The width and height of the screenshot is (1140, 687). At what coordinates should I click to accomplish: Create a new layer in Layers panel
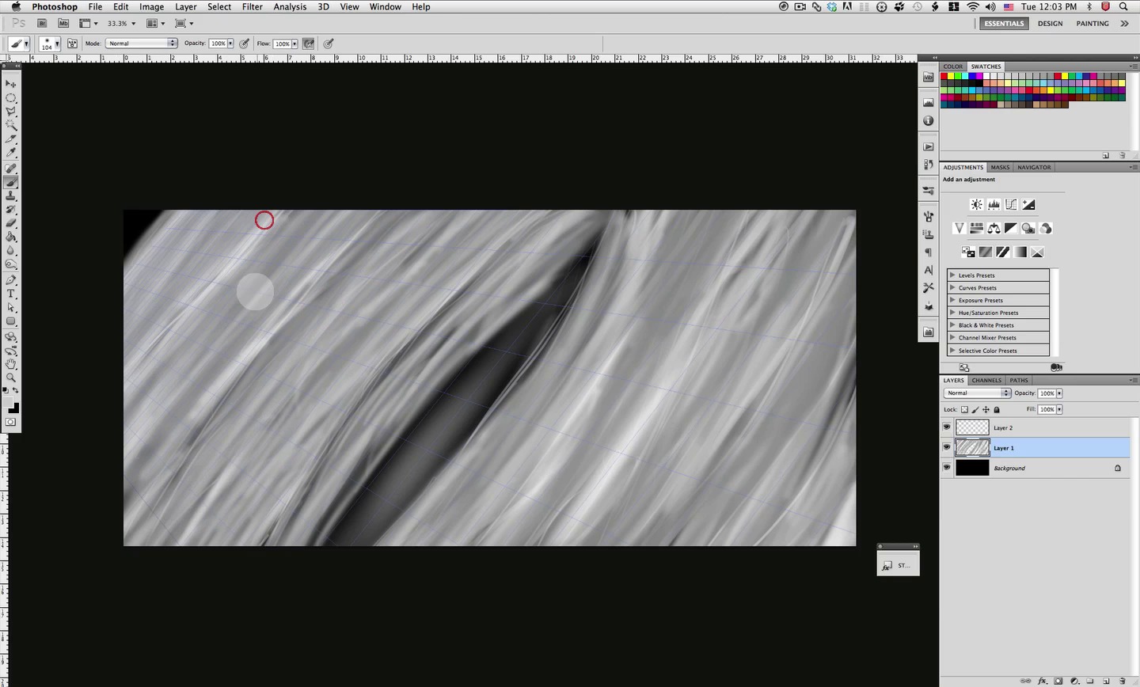1106,681
